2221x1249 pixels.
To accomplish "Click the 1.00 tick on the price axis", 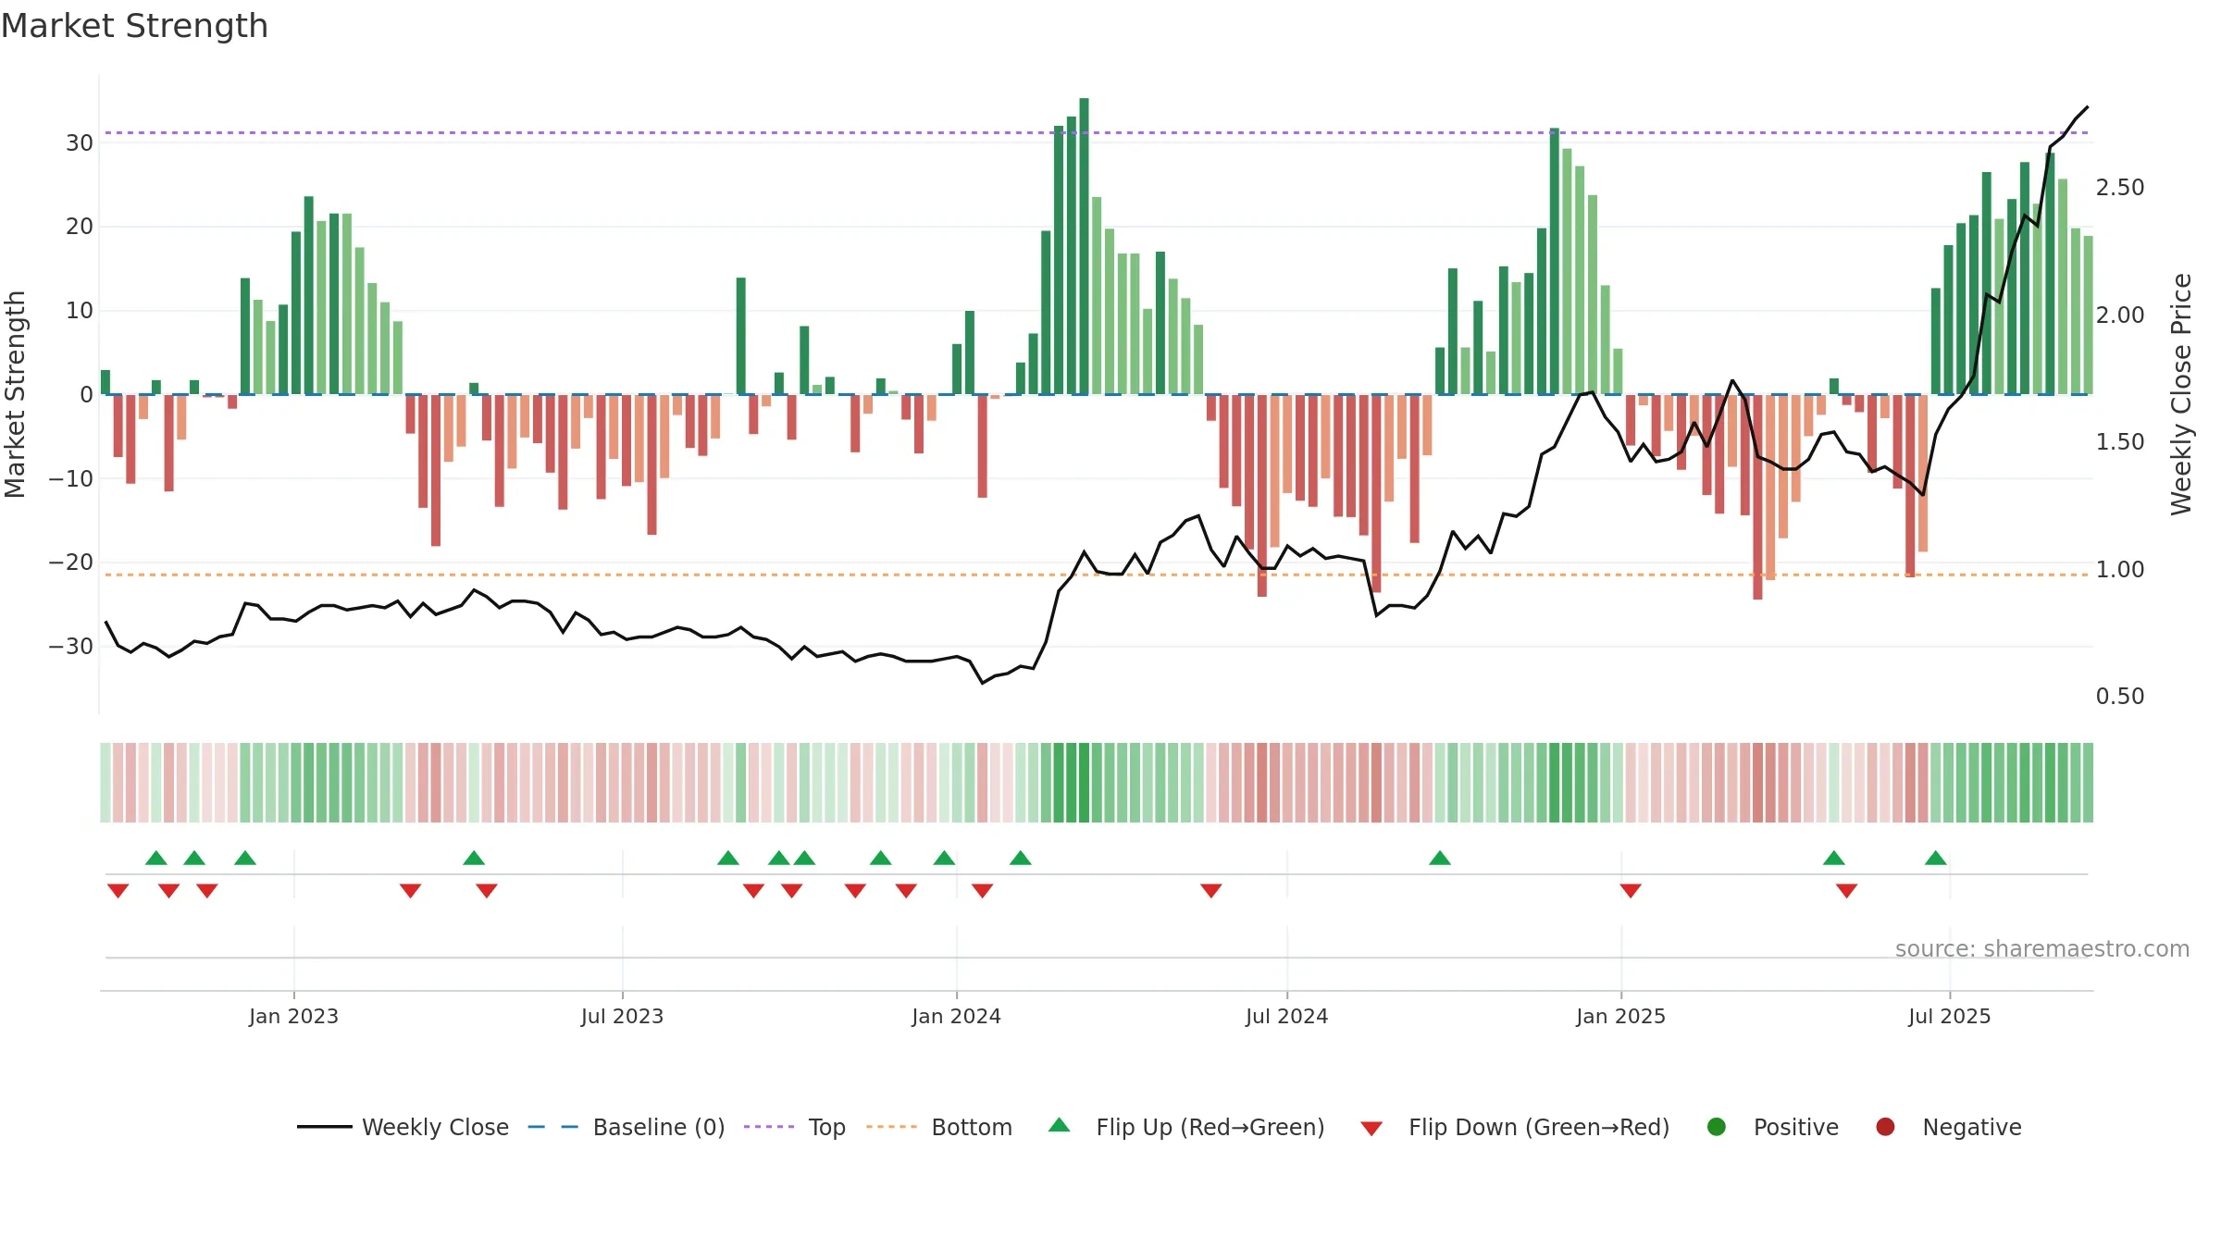I will pyautogui.click(x=2120, y=569).
